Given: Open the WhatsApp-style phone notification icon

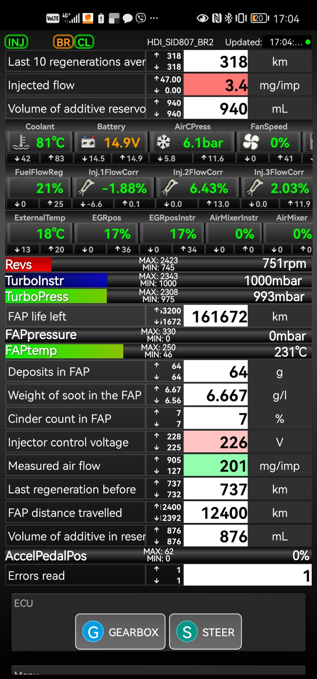Looking at the screenshot, I should click(141, 18).
